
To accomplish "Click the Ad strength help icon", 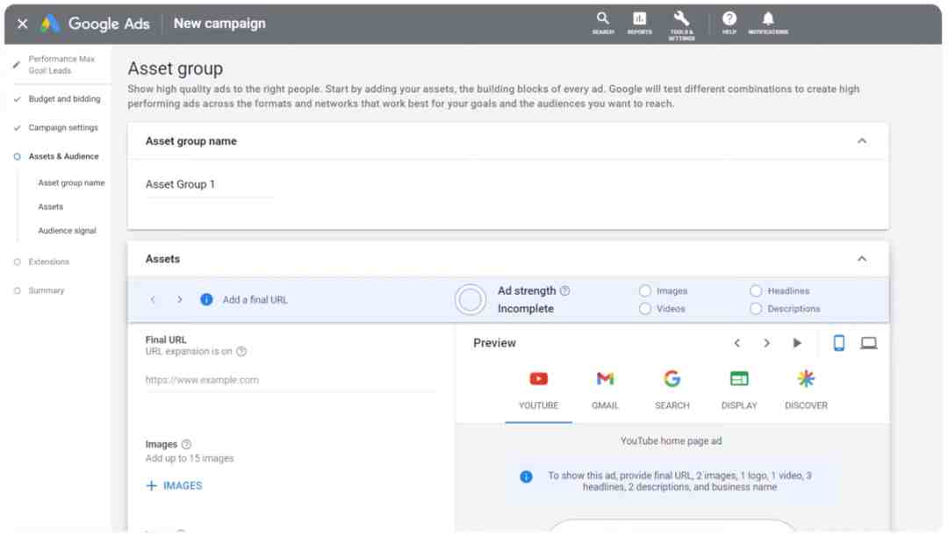I will 564,290.
